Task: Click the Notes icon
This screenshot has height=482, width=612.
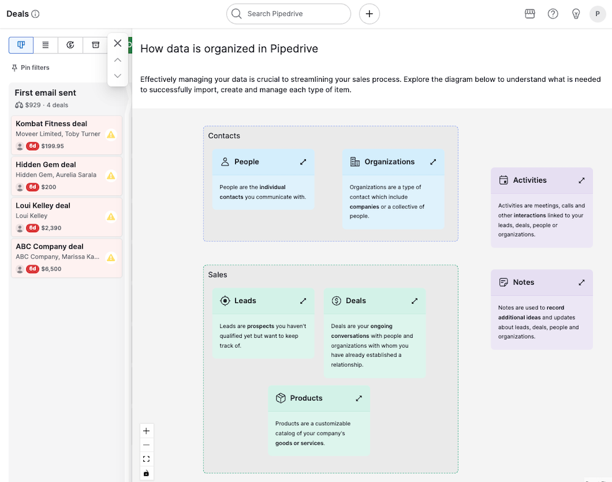Action: [x=504, y=282]
